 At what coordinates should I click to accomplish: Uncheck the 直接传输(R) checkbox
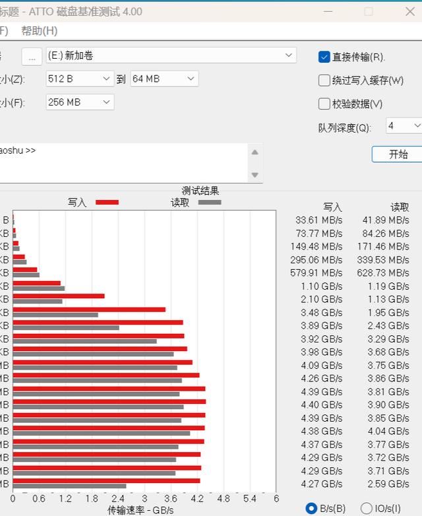click(324, 57)
